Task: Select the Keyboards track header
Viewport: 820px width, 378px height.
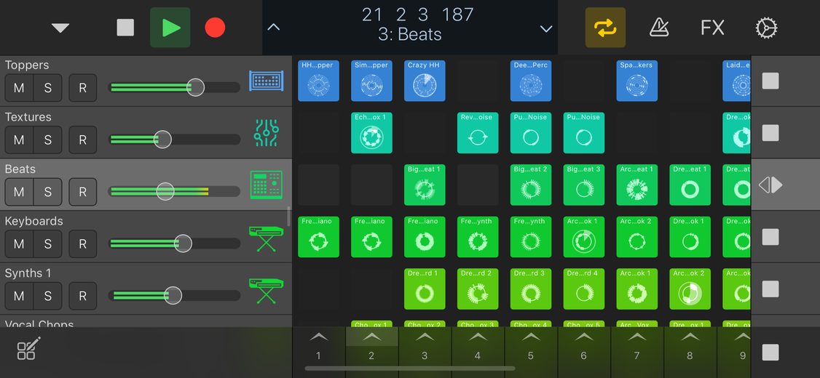Action: [146, 237]
